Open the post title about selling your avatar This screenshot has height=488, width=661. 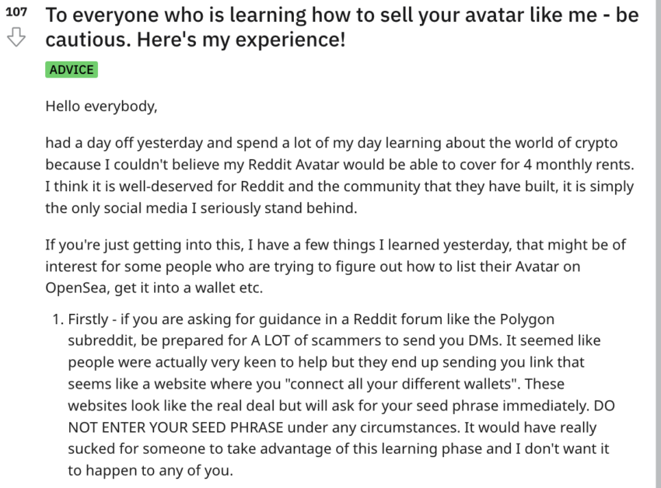[342, 27]
